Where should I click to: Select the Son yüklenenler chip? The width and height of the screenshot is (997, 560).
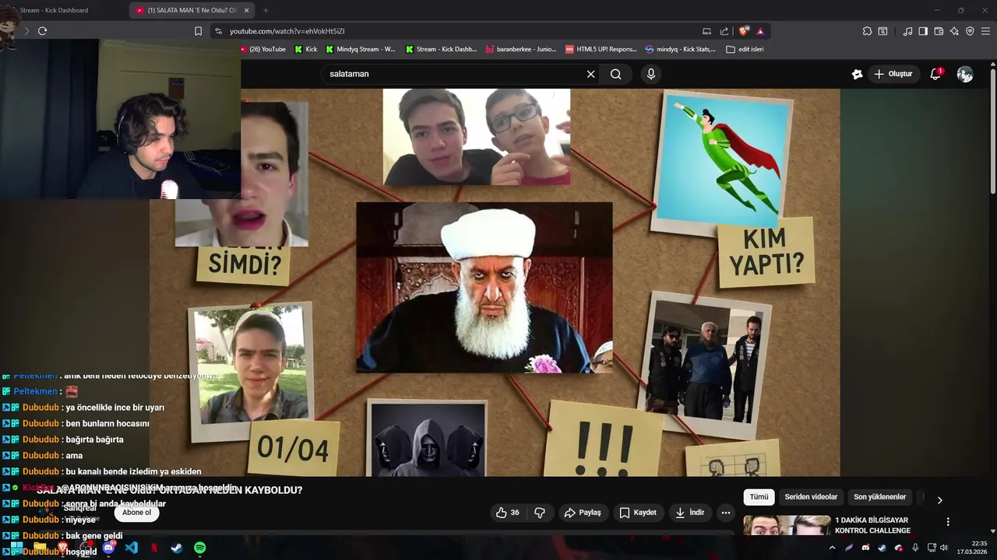coord(879,497)
